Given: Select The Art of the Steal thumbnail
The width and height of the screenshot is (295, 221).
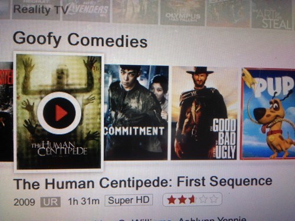Looking at the screenshot, I should [273, 15].
